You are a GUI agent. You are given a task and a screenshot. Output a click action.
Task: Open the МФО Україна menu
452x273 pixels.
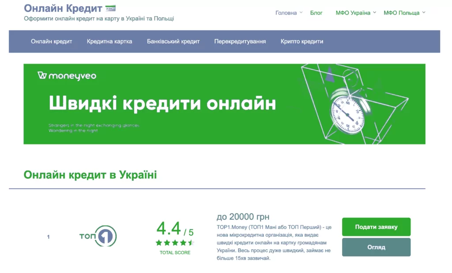click(353, 13)
